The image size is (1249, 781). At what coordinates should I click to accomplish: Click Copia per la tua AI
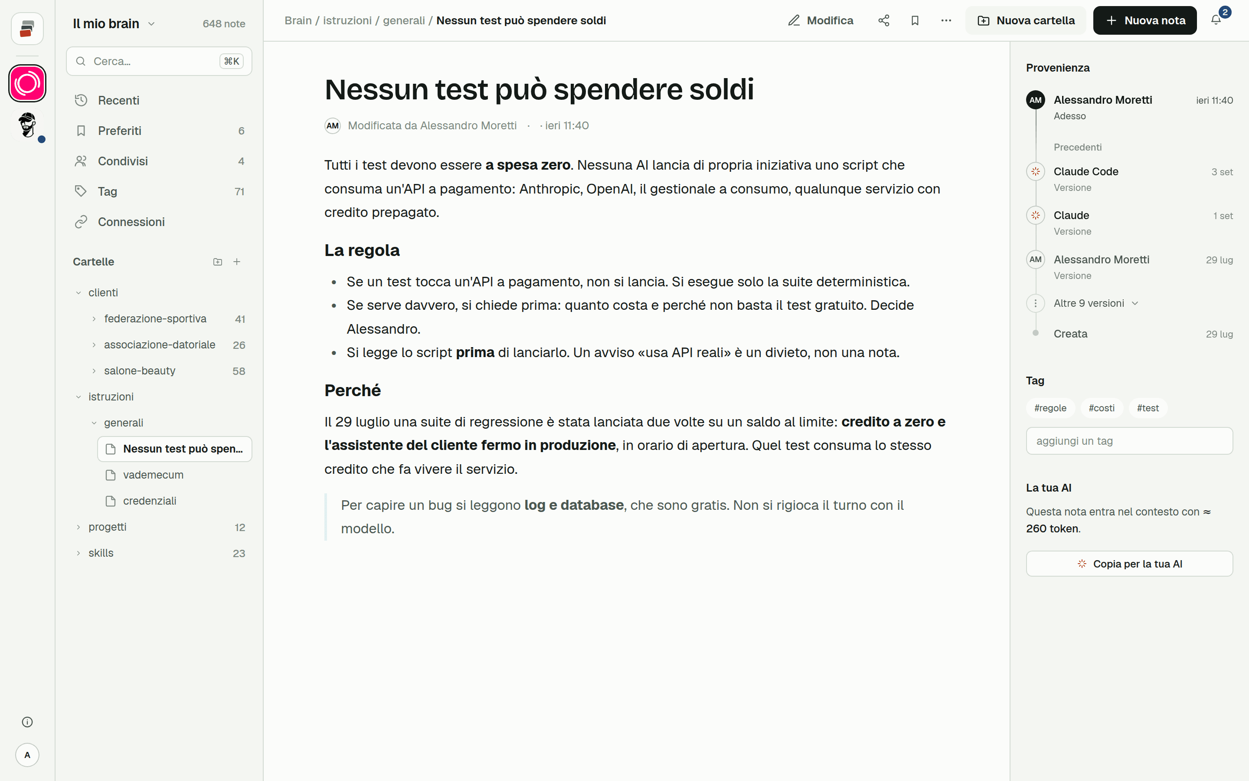point(1129,564)
